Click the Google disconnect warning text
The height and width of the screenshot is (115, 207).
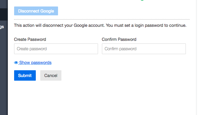pos(100,25)
